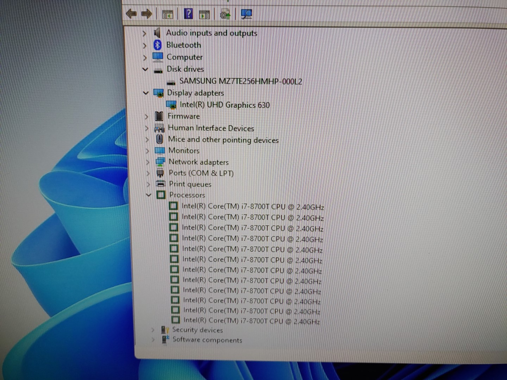Image resolution: width=507 pixels, height=380 pixels.
Task: Click the Computer category monitor icon
Action: (158, 57)
